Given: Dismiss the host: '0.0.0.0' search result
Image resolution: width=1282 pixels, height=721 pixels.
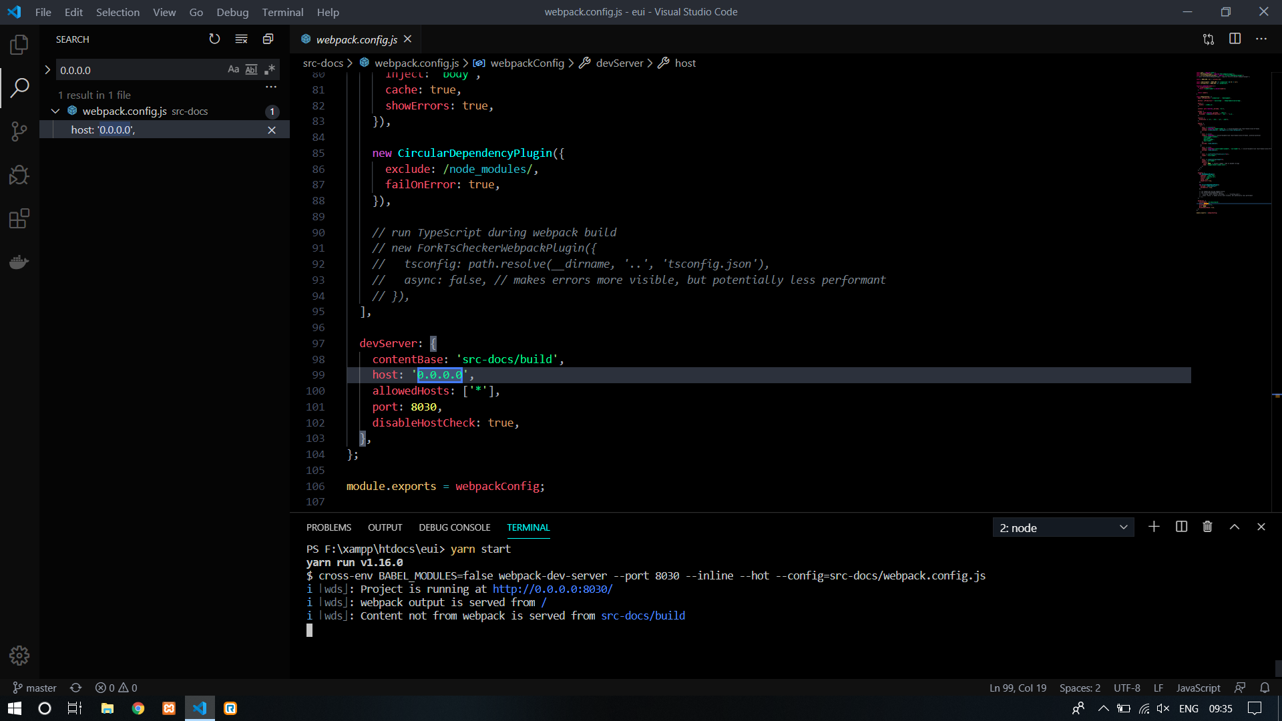Looking at the screenshot, I should pos(272,130).
